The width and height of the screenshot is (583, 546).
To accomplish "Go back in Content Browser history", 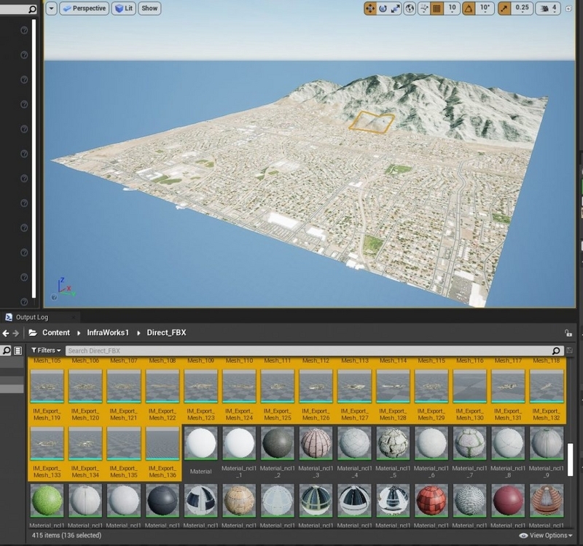I will pyautogui.click(x=6, y=333).
